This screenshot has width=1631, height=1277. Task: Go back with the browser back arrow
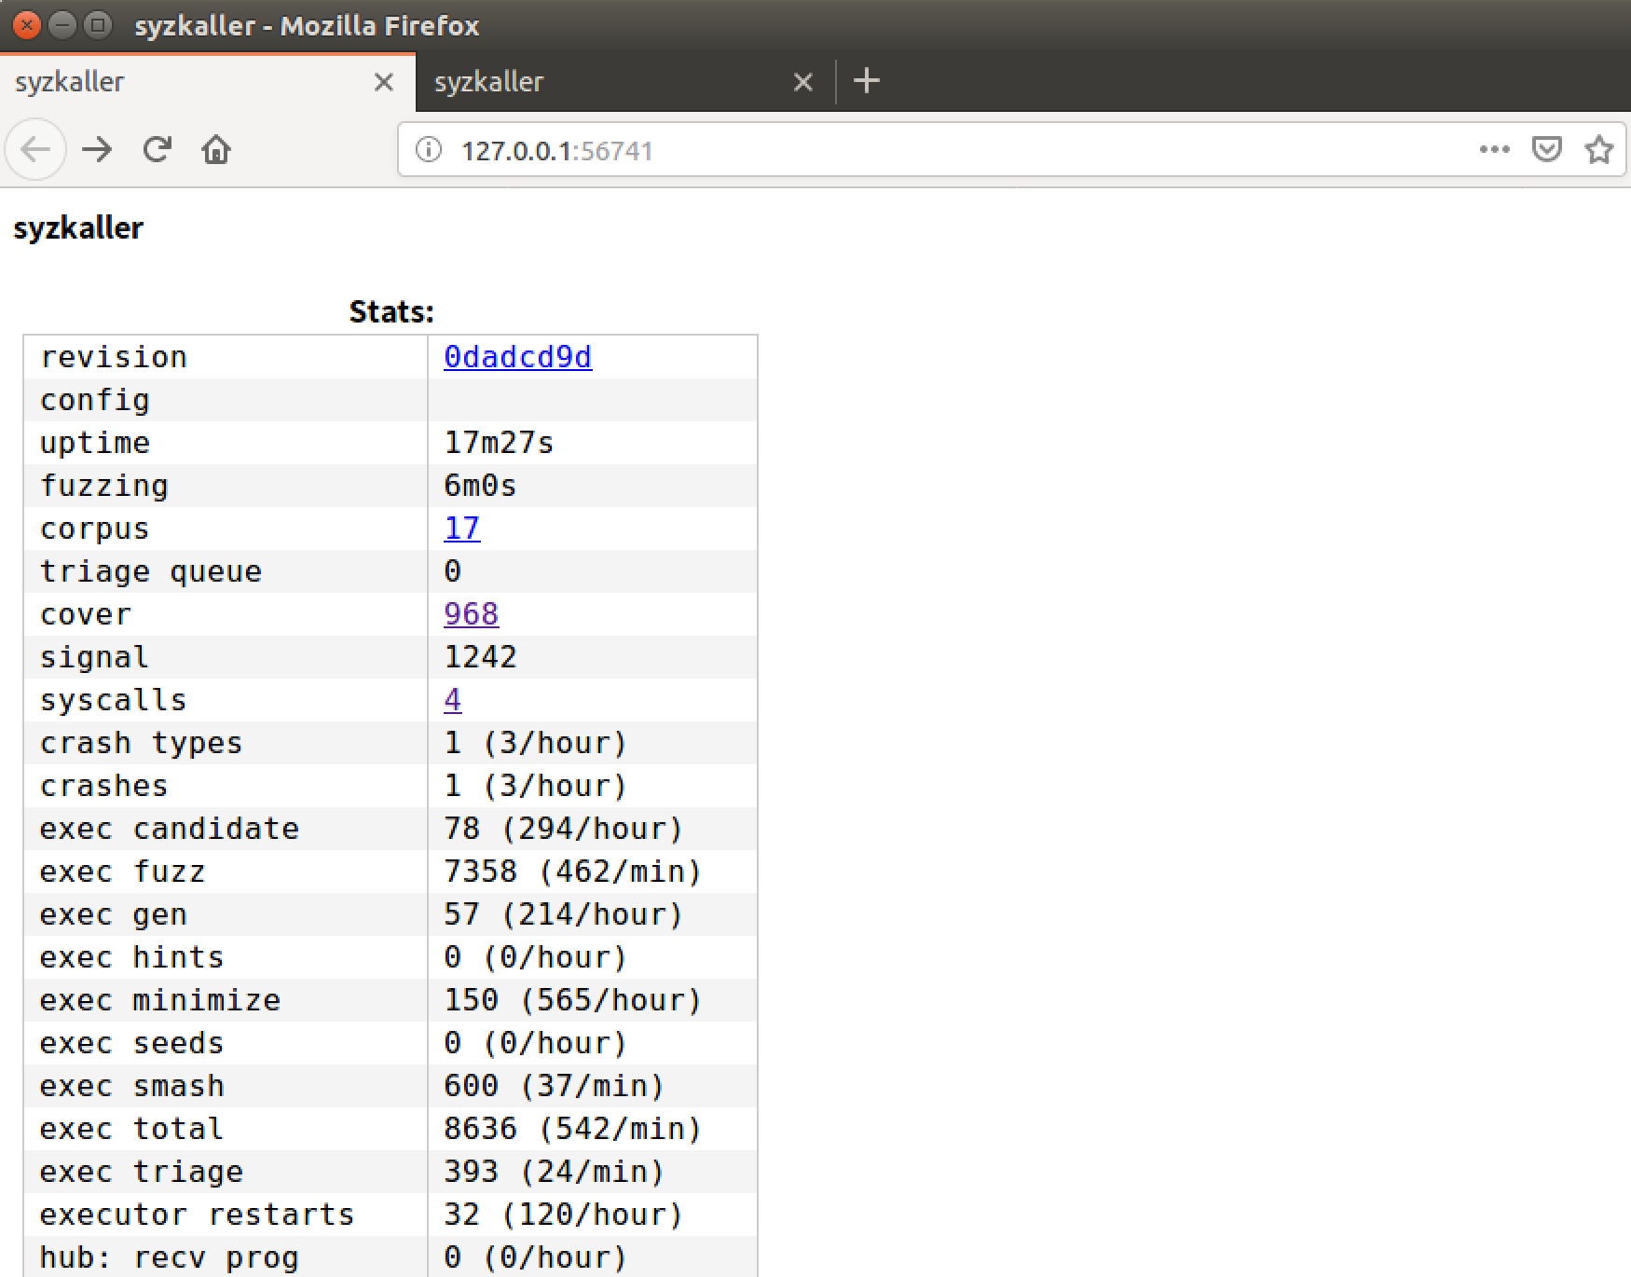(x=35, y=149)
